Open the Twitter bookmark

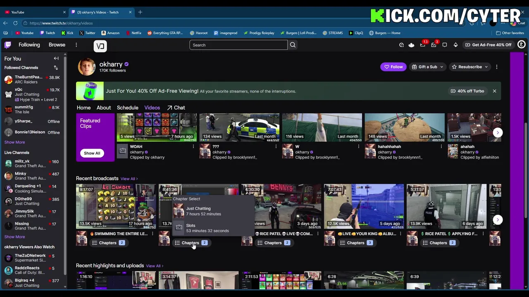click(87, 33)
